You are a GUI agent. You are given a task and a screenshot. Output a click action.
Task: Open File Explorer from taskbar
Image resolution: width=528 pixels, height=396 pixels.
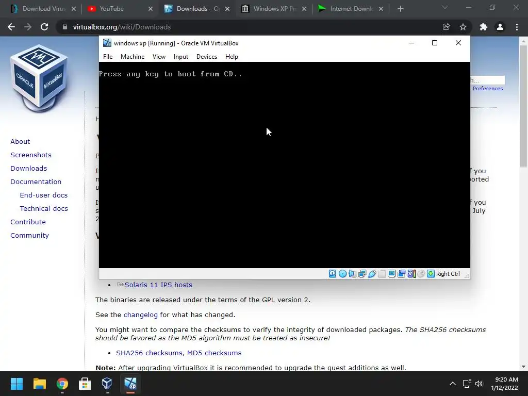point(39,384)
